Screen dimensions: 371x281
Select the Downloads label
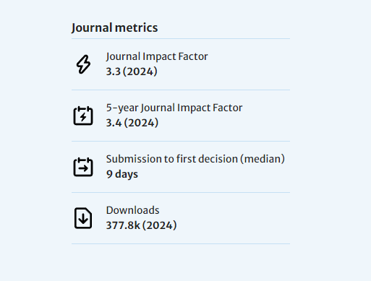pyautogui.click(x=132, y=210)
